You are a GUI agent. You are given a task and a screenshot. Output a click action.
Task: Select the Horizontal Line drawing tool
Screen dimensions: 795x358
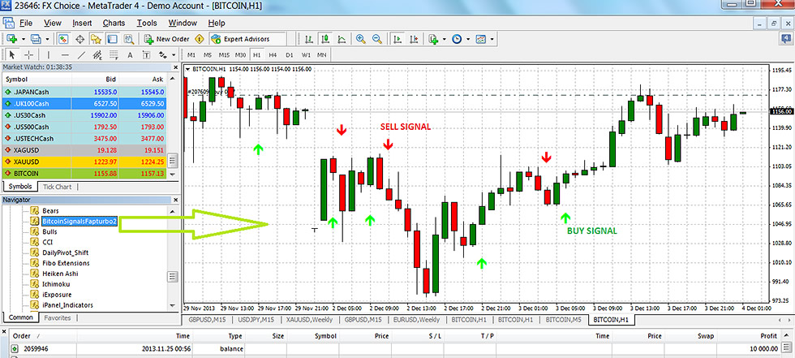click(65, 54)
